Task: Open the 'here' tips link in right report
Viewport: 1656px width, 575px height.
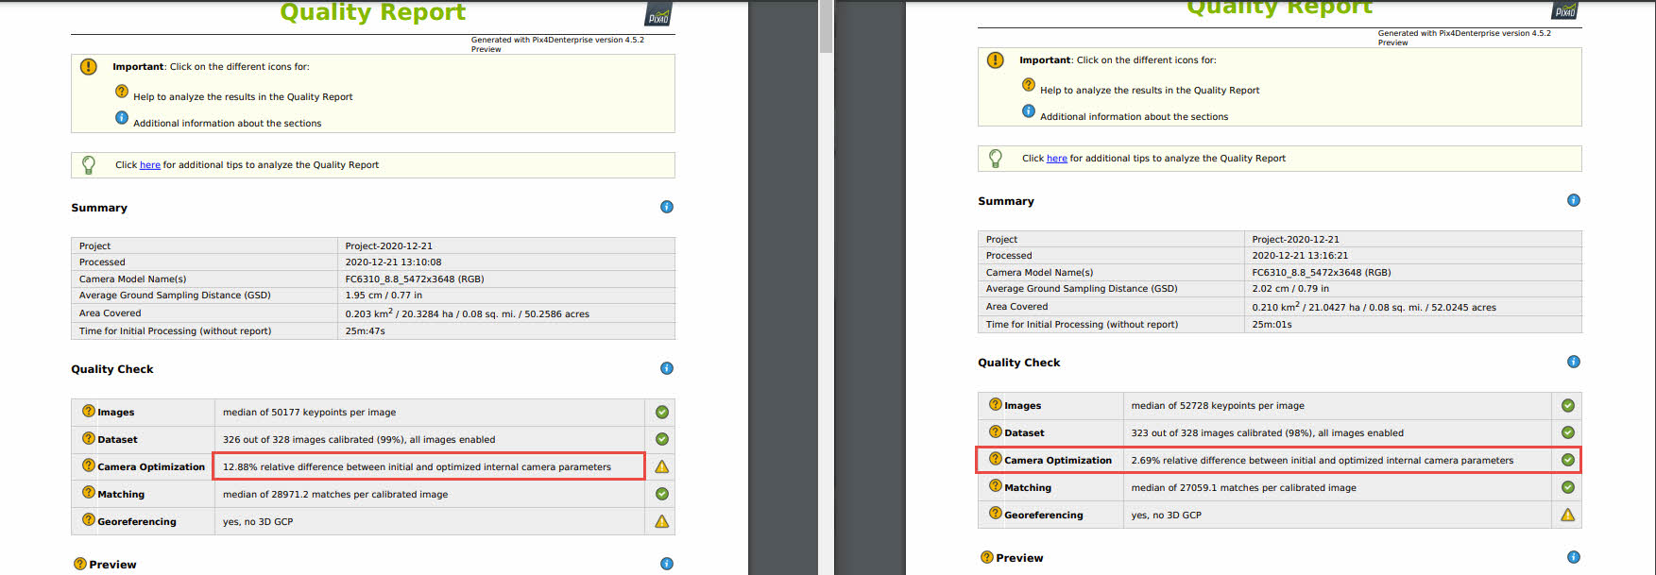Action: click(1057, 159)
